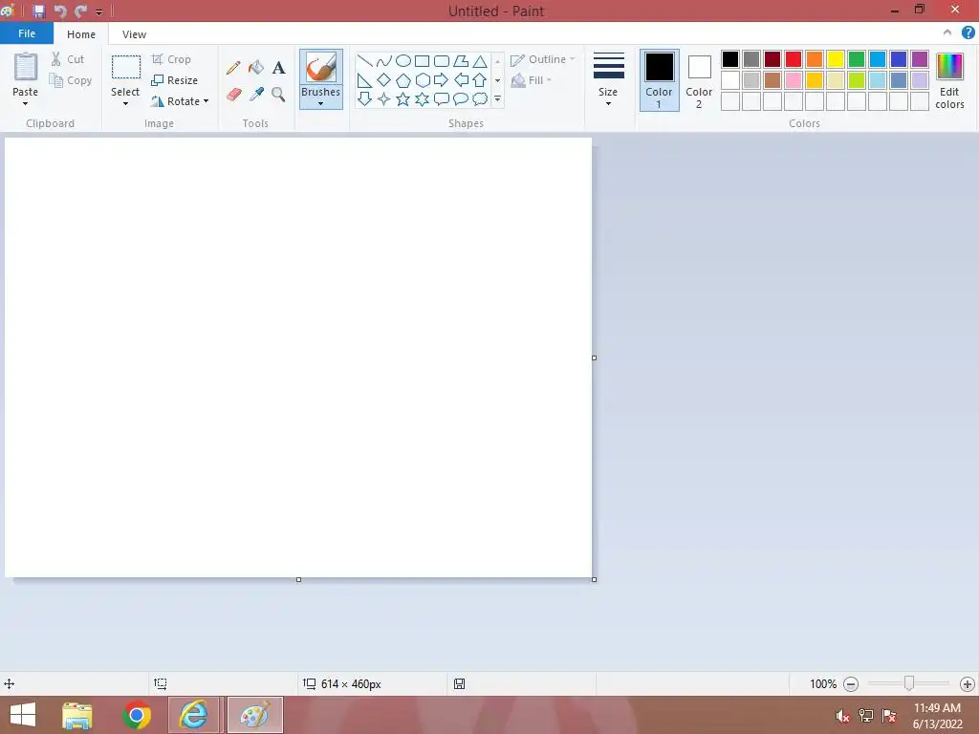Pick the yellow color swatch
The image size is (979, 734).
(836, 59)
